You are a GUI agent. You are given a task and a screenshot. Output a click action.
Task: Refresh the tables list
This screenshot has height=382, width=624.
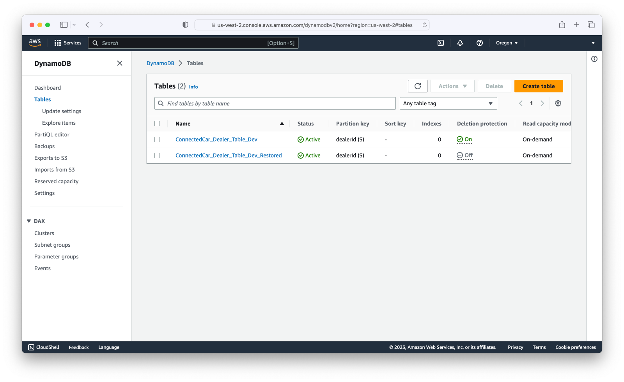click(x=418, y=86)
